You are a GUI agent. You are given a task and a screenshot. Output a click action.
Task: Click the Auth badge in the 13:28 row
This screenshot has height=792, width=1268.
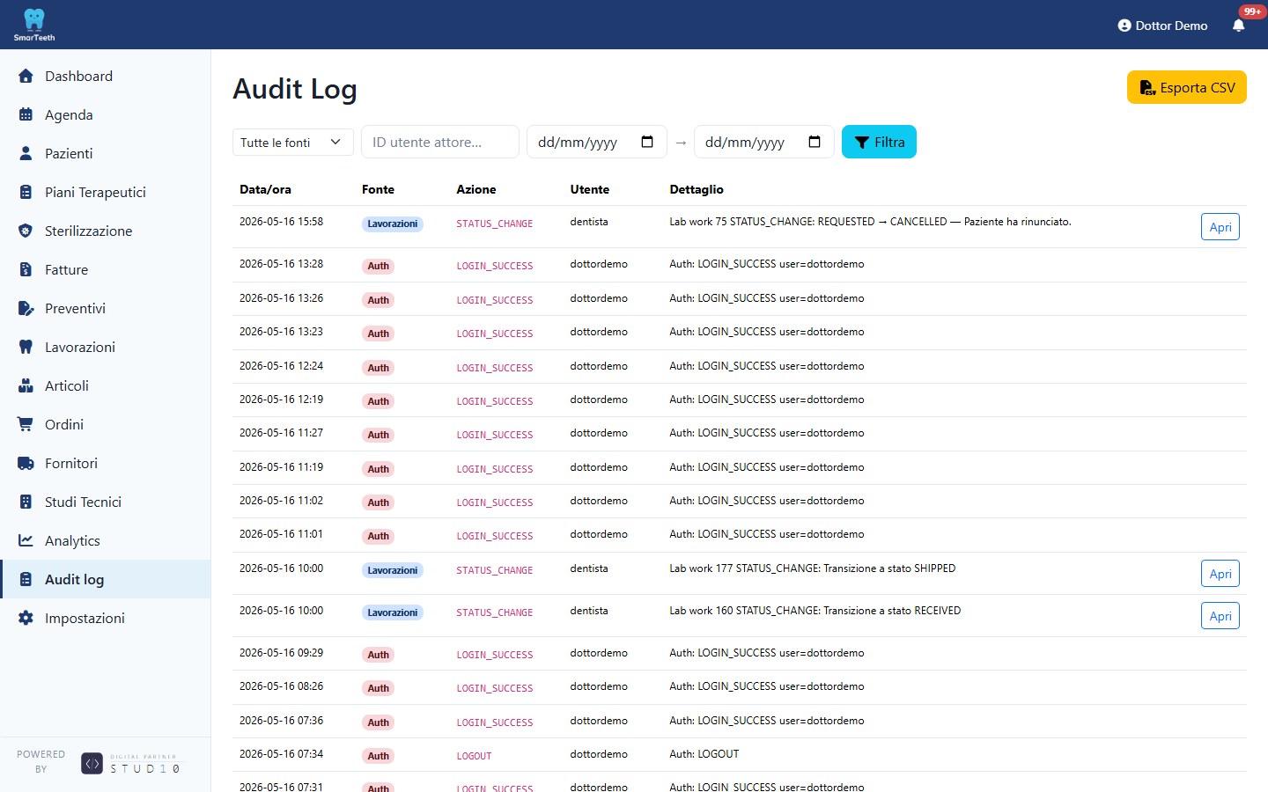(x=379, y=266)
